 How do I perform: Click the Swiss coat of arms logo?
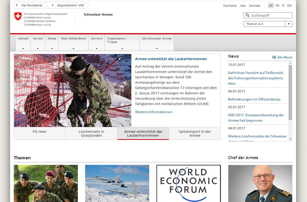tap(18, 16)
